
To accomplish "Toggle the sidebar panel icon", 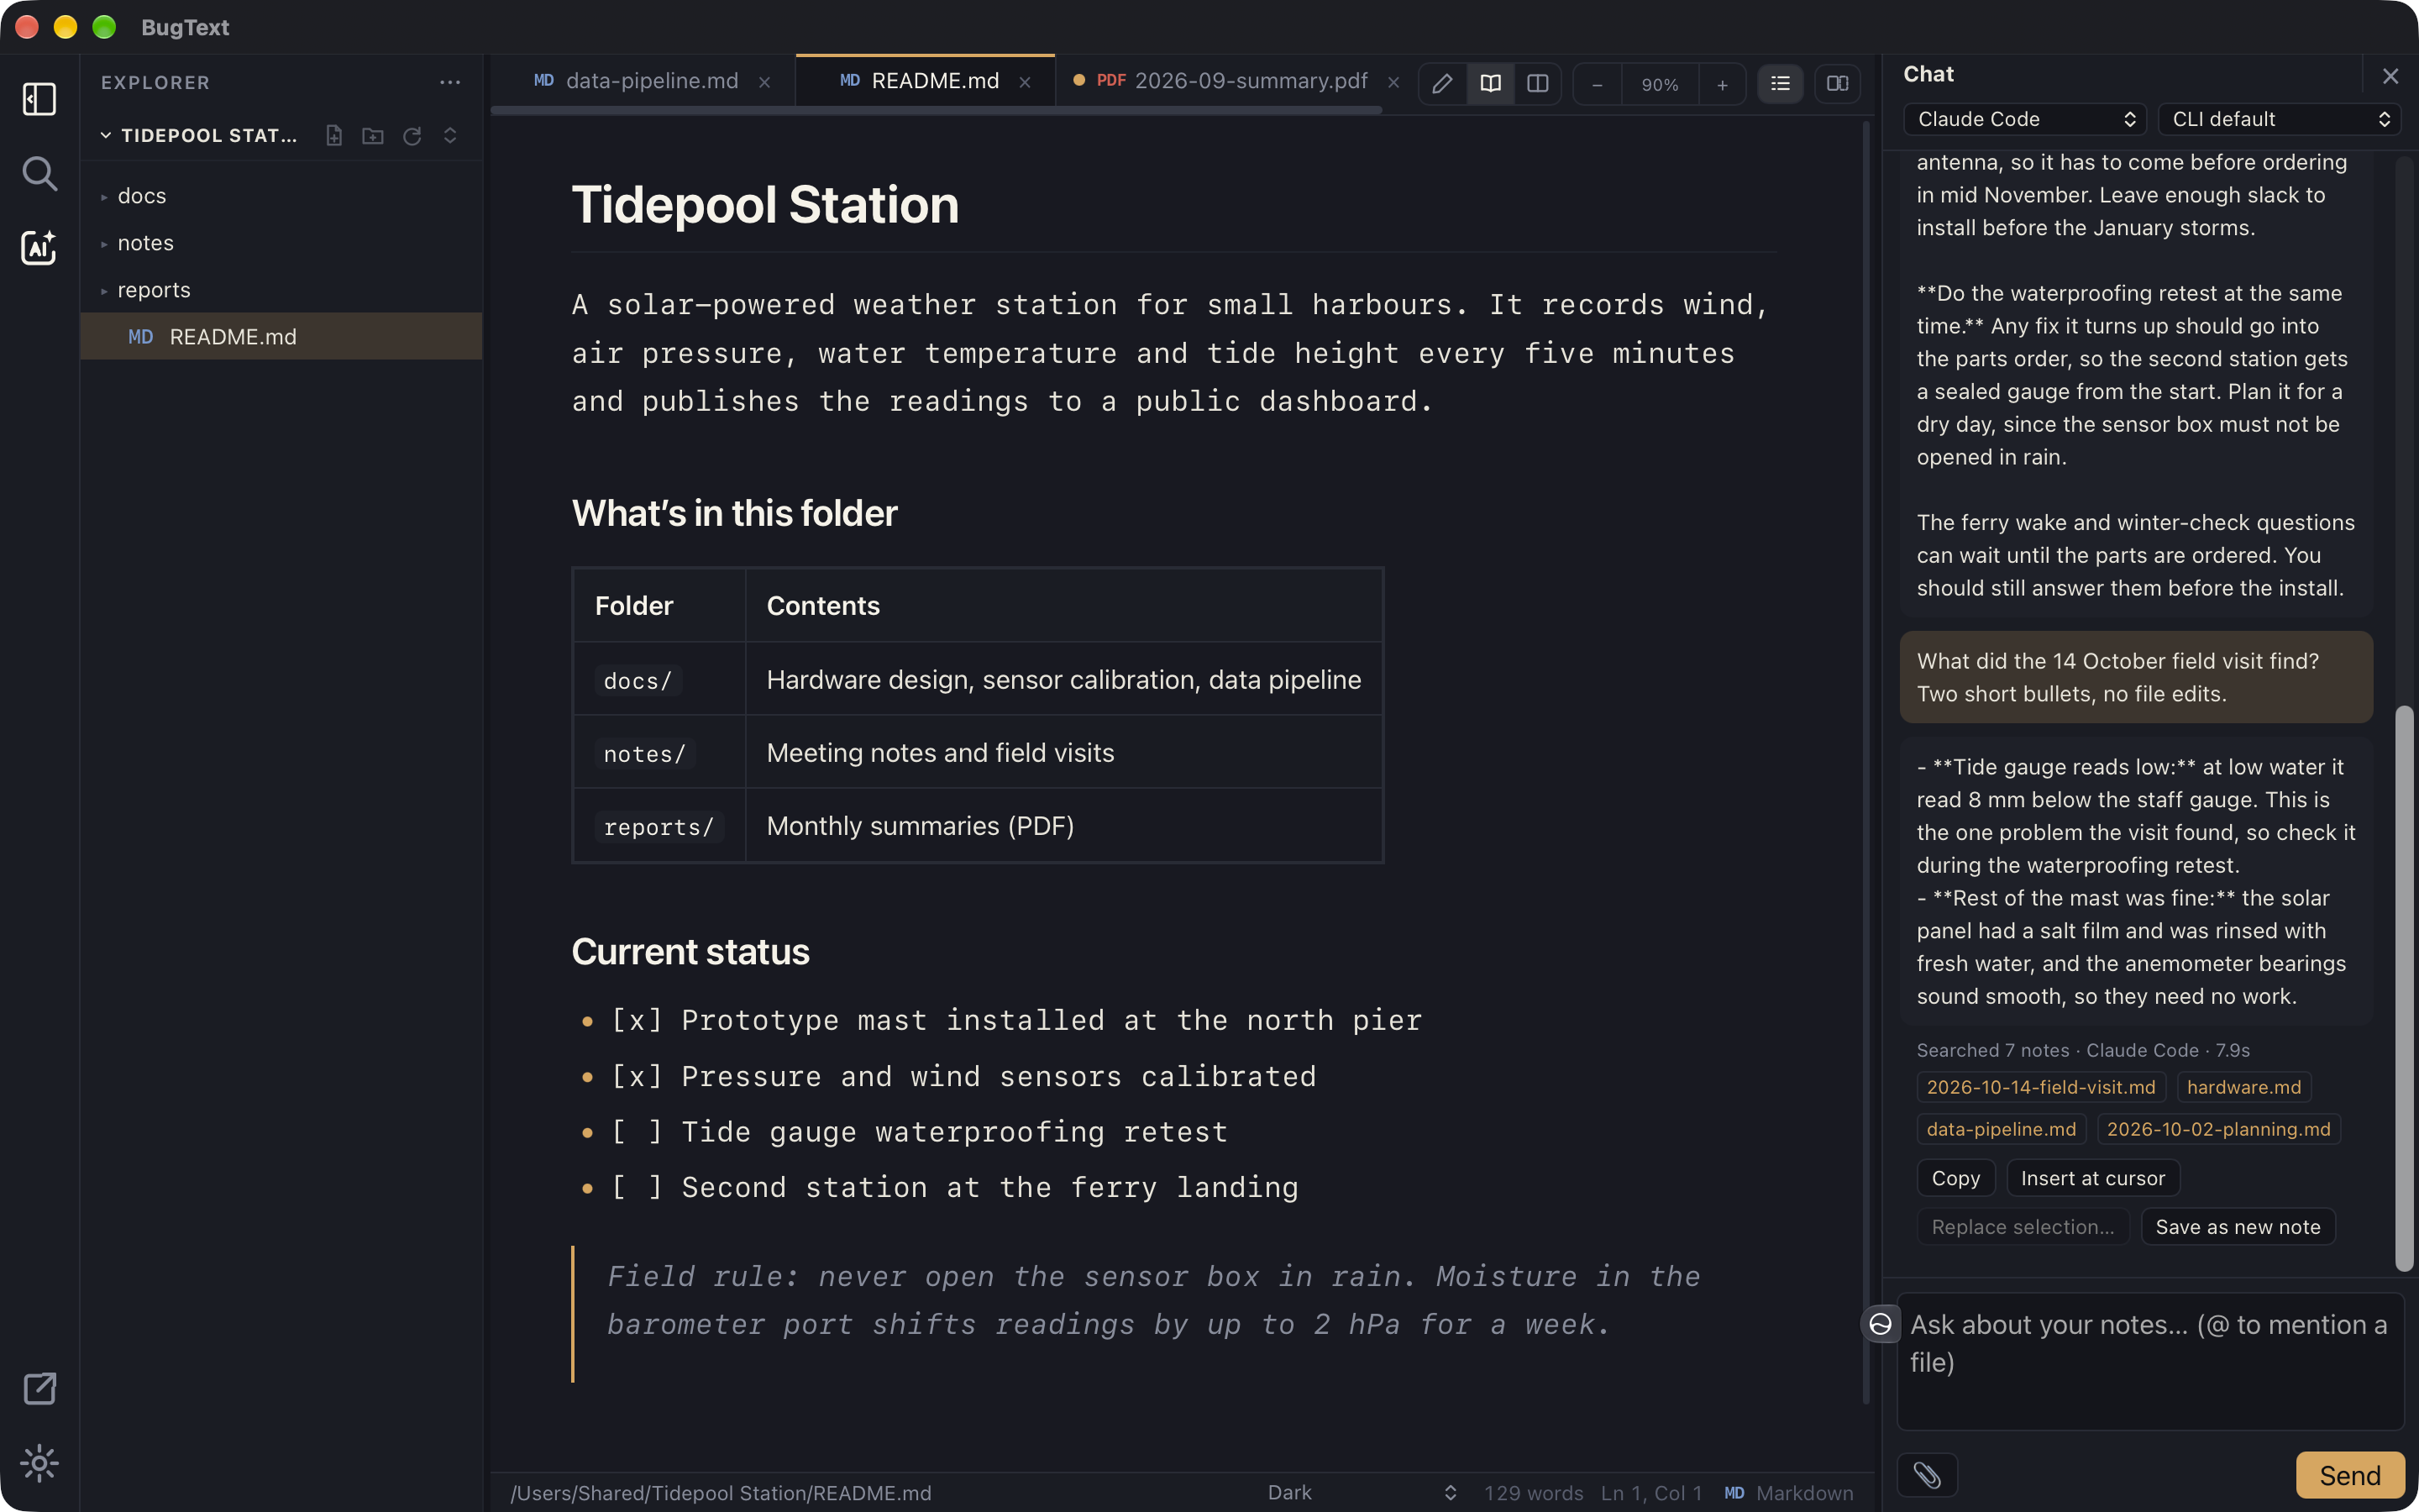I will coord(39,99).
